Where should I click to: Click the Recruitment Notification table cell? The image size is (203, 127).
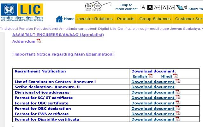pos(71,74)
